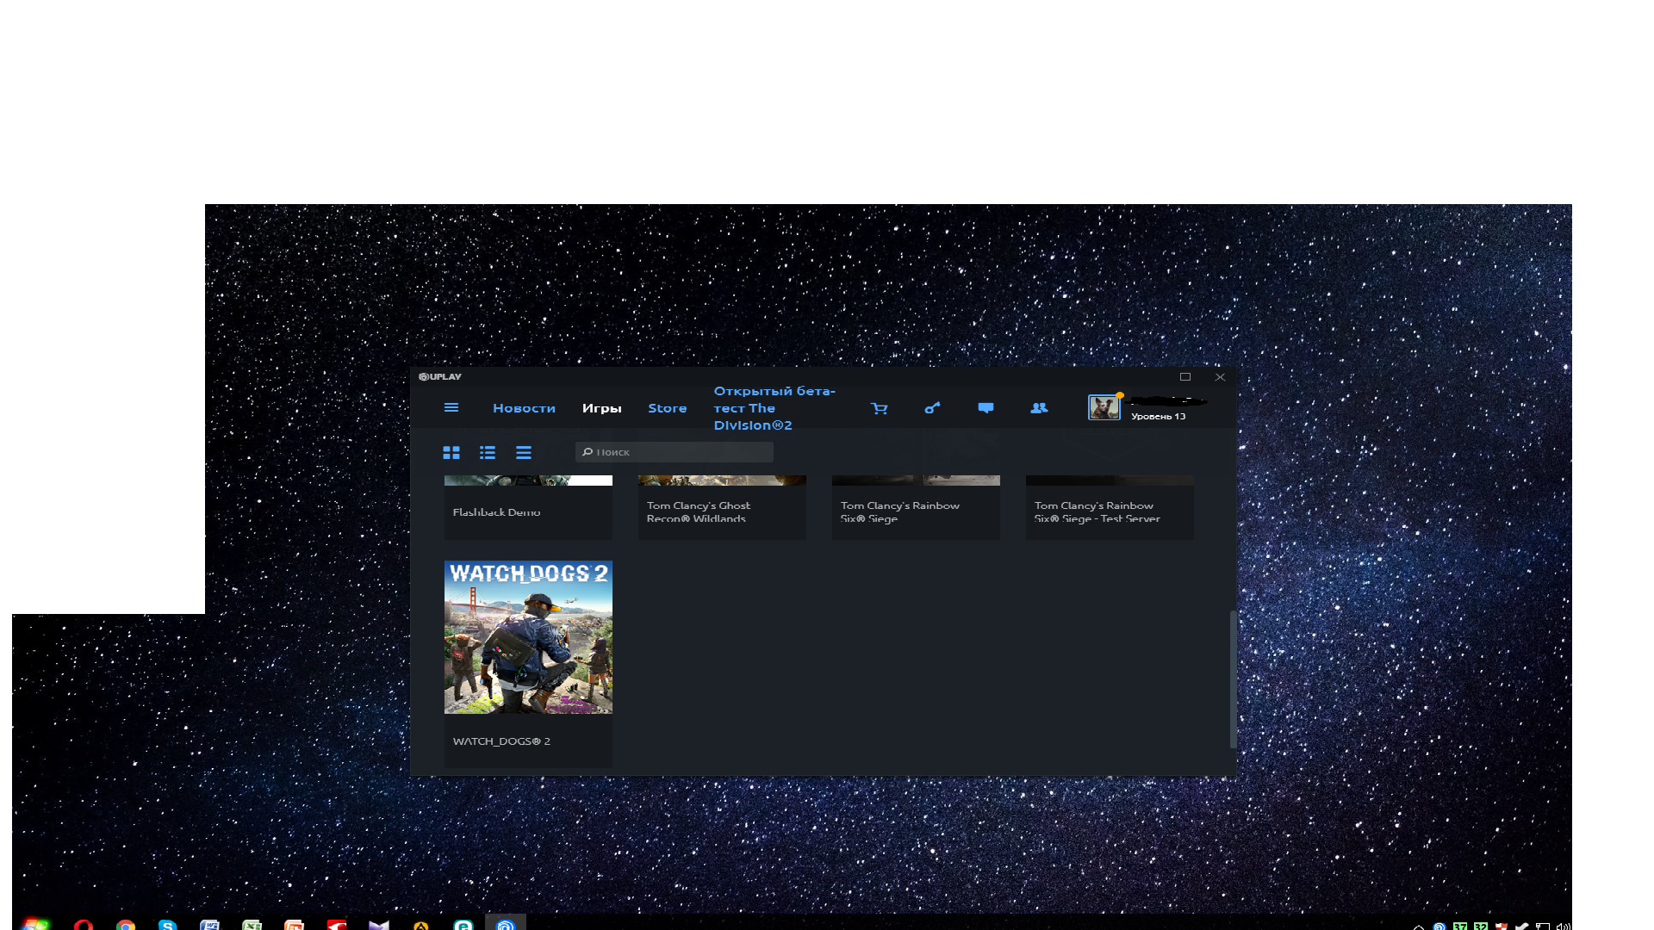
Task: Select the Игры tab
Action: coord(601,408)
